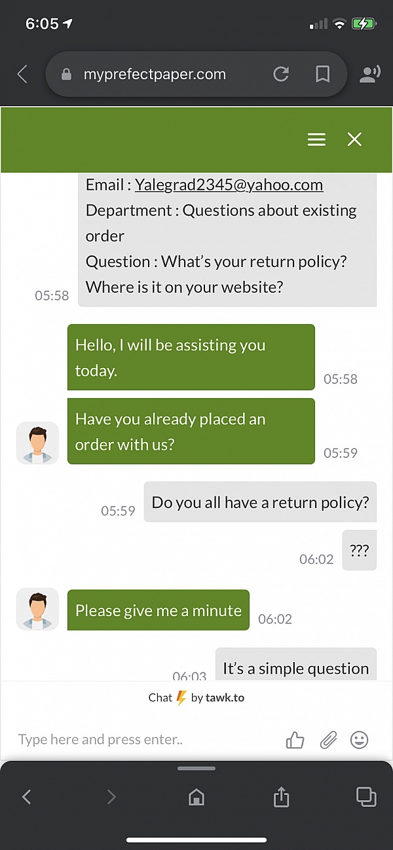The width and height of the screenshot is (393, 850).
Task: Click the Yalegrad2345@yahoo.com email link
Action: [x=229, y=185]
